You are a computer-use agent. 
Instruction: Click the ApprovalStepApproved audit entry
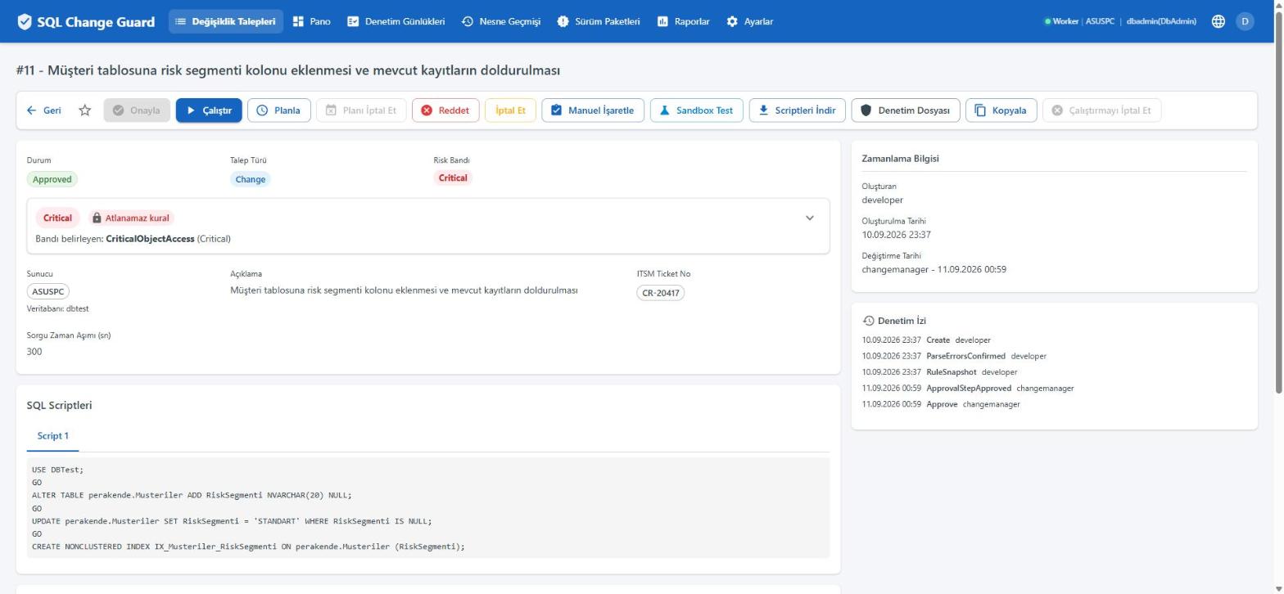968,388
